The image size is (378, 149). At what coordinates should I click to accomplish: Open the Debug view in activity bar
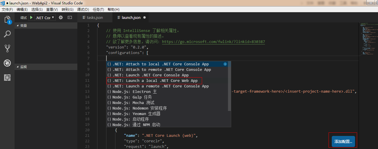tap(7, 63)
